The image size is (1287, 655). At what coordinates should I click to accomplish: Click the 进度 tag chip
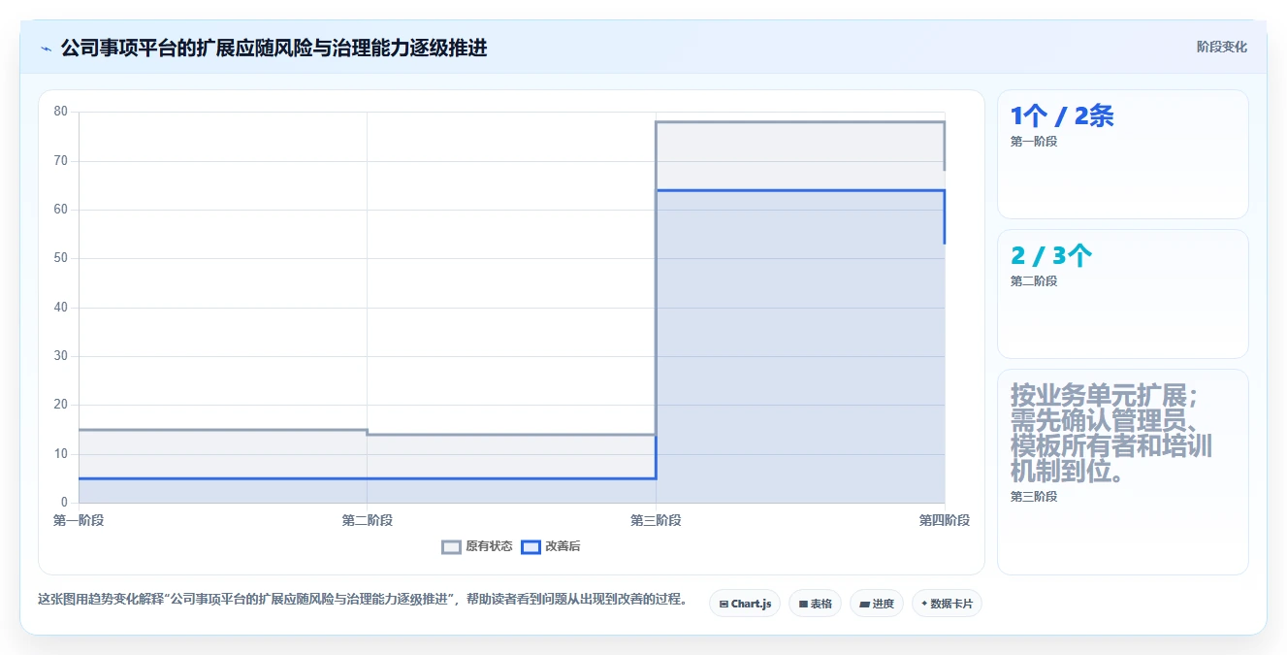877,604
